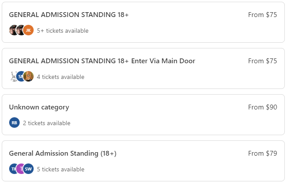The height and width of the screenshot is (184, 287).
Task: Open the GENERAL ADMISSION STANDING 18+ listing
Action: (69, 15)
